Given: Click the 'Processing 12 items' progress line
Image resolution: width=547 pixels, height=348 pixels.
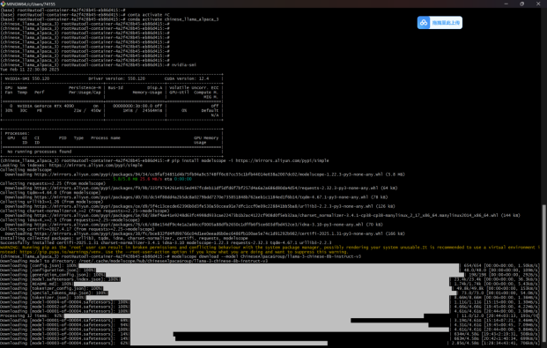Looking at the screenshot, I should [270, 315].
